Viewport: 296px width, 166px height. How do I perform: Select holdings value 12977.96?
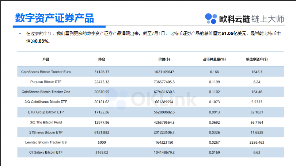coord(102,123)
